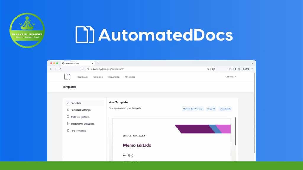Select the Template sidebar item
Screen dimensions: 303x170
tap(84, 103)
